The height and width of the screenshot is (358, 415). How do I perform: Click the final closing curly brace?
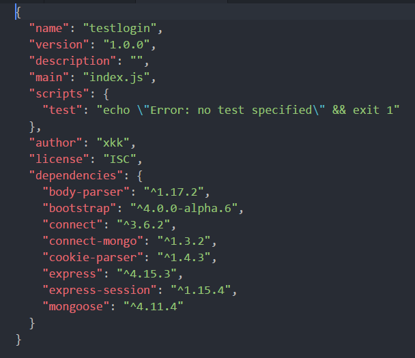18,339
